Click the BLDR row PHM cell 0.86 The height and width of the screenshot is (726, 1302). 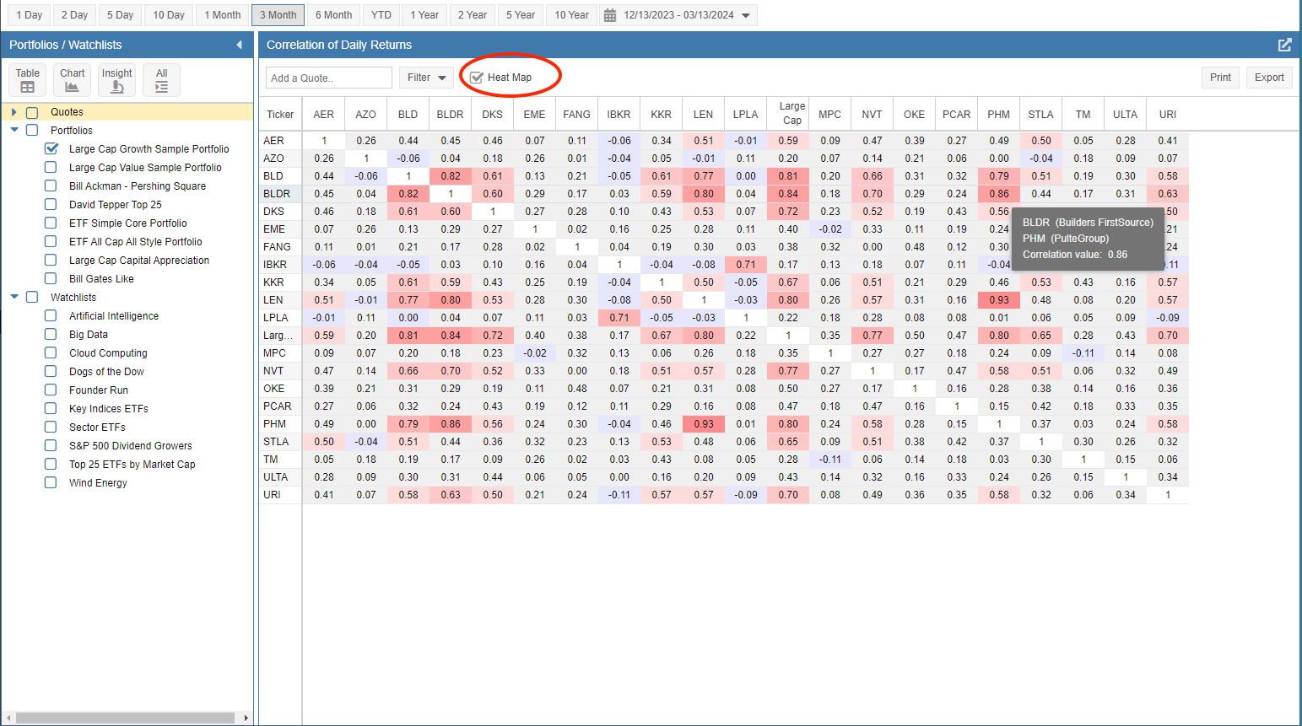coord(999,194)
